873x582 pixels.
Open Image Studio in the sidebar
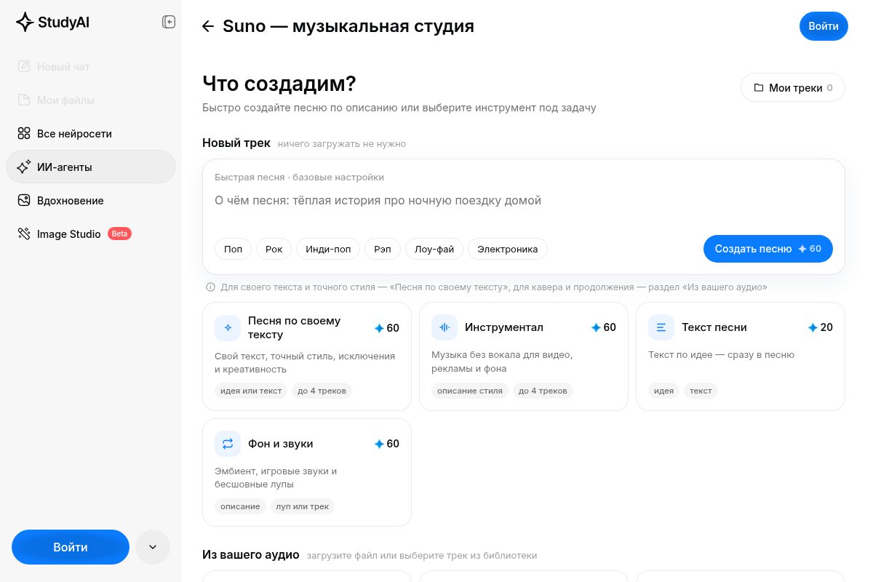click(x=91, y=234)
